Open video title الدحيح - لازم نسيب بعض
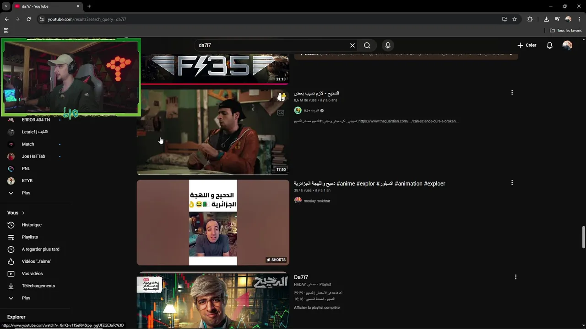Image resolution: width=586 pixels, height=329 pixels. point(316,93)
